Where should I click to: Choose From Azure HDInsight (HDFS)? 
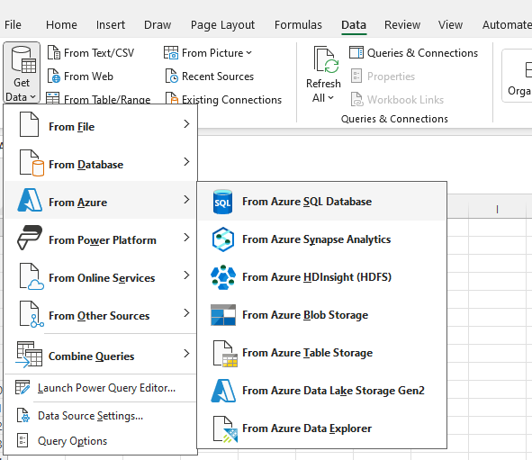pos(321,277)
